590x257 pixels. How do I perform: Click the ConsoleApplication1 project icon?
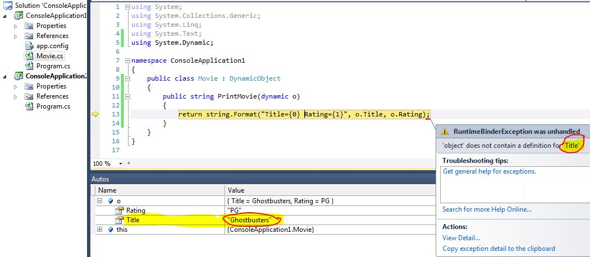pyautogui.click(x=19, y=16)
